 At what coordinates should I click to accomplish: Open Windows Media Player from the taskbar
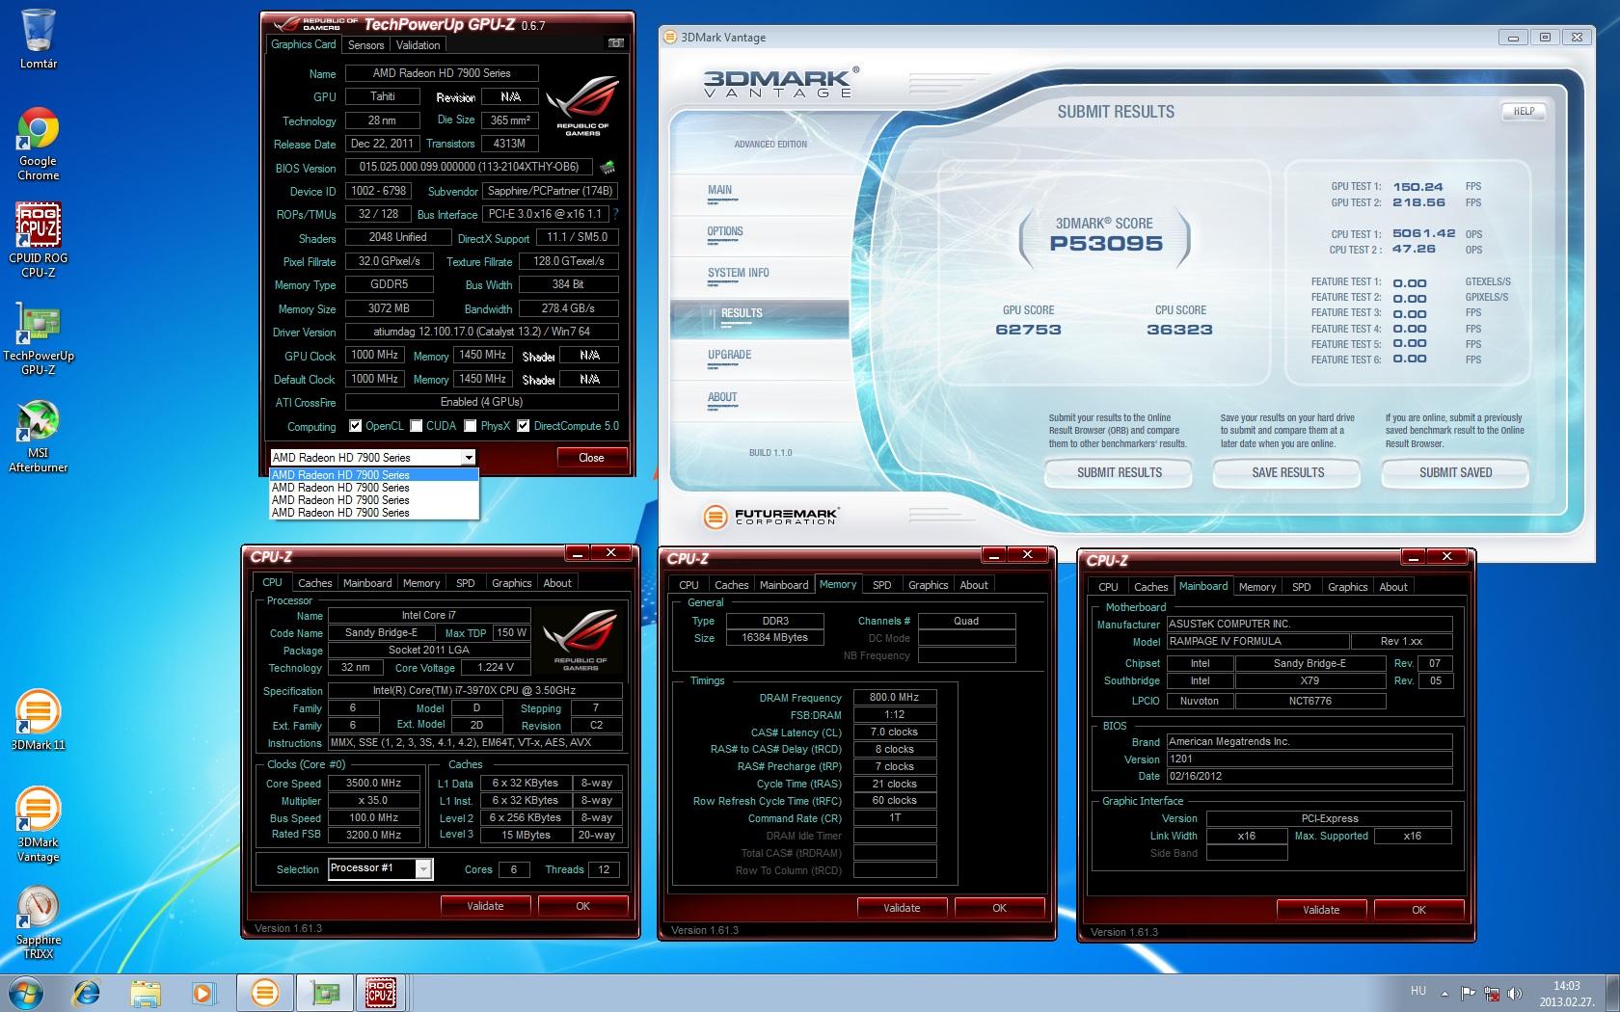tap(203, 992)
